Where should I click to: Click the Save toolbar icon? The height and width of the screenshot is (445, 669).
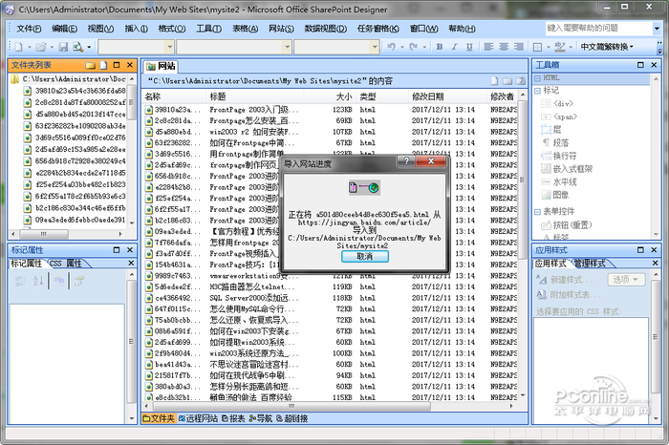(x=64, y=47)
